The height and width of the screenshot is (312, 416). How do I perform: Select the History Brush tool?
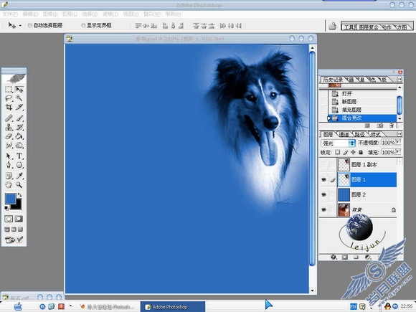pos(19,128)
